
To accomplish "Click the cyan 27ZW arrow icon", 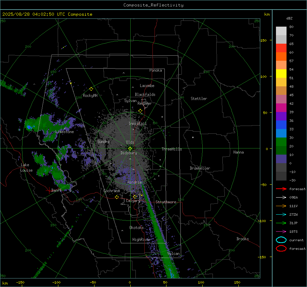I will pyautogui.click(x=281, y=215).
